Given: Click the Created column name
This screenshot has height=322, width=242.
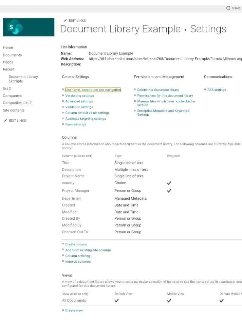Looking at the screenshot, I should click(x=69, y=205).
